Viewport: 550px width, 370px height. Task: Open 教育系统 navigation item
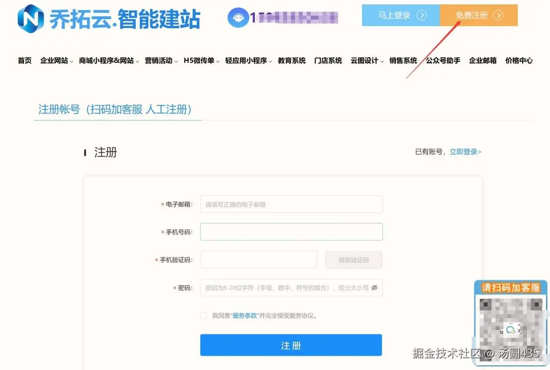pos(292,60)
